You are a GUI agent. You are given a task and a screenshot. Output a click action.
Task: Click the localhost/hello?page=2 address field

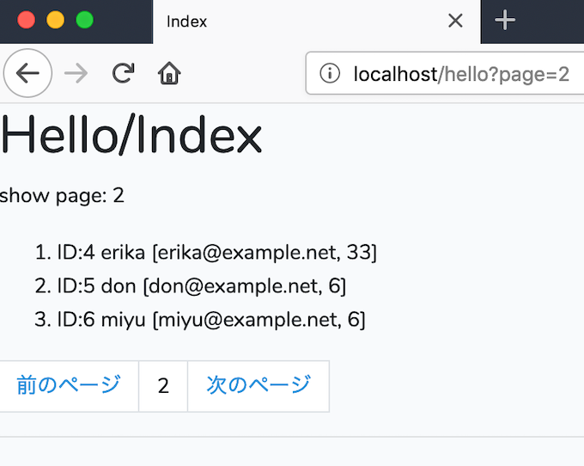(460, 74)
